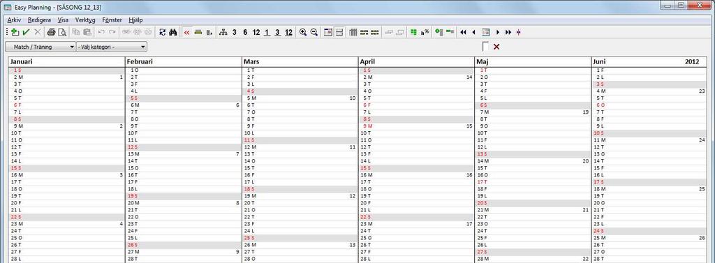Viewport: 715px width, 263px height.
Task: Click the calendar window view icon
Action: 328,32
